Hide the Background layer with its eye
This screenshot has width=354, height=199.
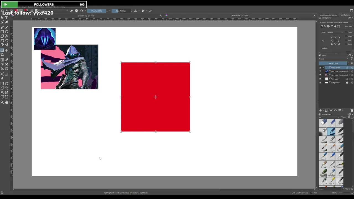[320, 83]
